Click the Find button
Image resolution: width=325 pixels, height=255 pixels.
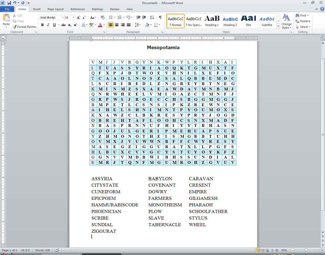click(x=302, y=15)
